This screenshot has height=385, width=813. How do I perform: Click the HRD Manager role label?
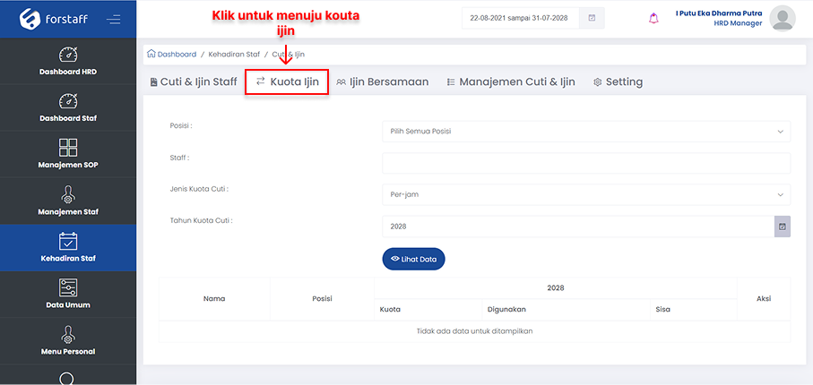(x=738, y=24)
